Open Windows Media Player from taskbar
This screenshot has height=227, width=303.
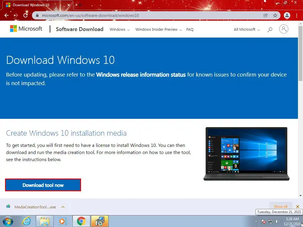click(62, 221)
